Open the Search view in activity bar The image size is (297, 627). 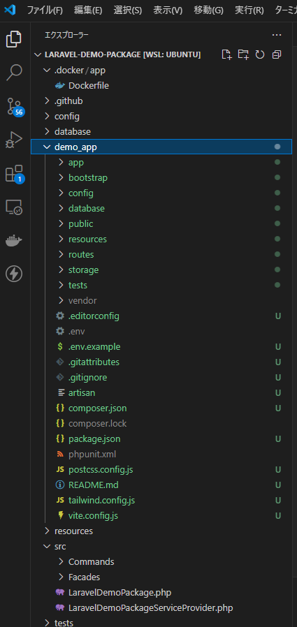point(15,73)
